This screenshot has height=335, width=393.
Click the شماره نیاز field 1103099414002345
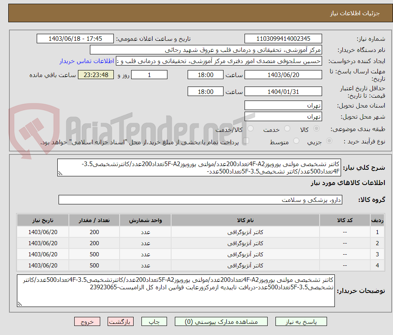283,39
